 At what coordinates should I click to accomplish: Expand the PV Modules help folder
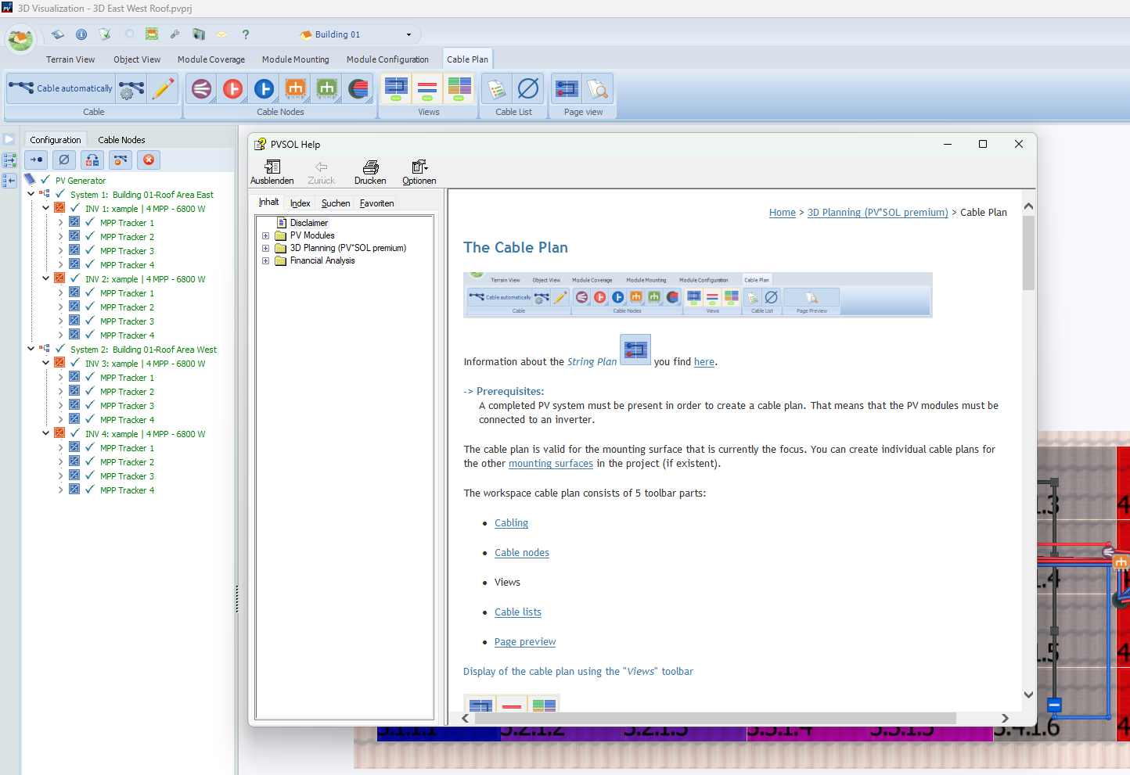click(x=265, y=235)
